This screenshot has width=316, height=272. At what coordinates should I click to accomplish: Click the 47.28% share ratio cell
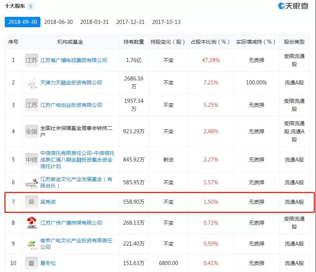(211, 60)
